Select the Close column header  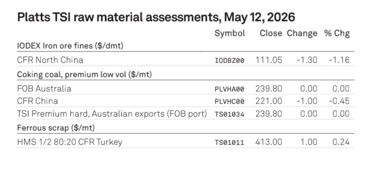pos(271,33)
